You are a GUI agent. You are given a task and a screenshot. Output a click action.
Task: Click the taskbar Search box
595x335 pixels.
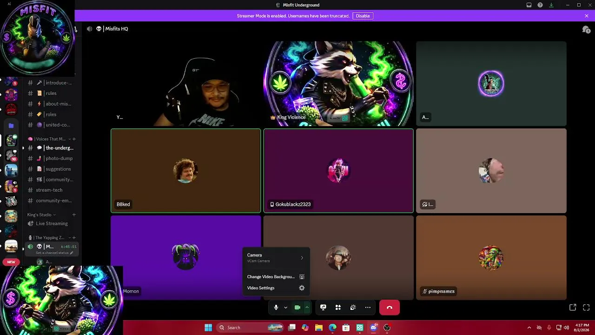[251, 328]
